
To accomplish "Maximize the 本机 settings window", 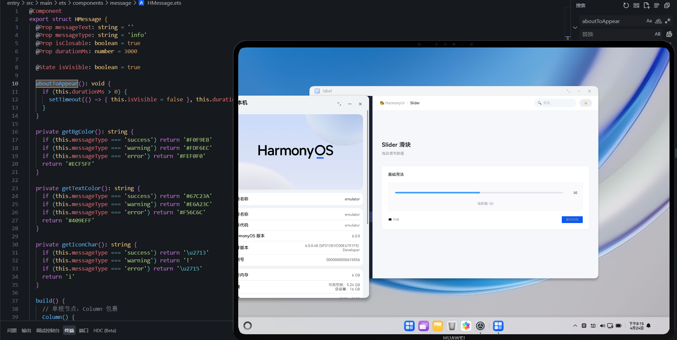I will tap(339, 104).
